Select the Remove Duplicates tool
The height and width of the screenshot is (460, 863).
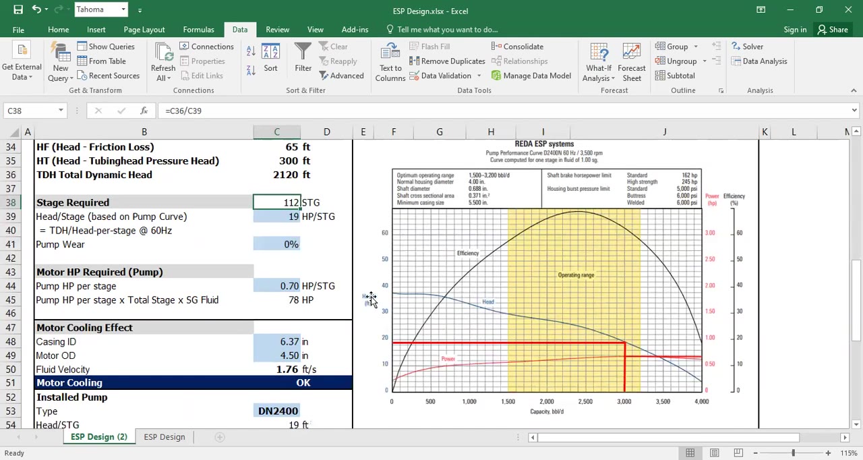click(x=447, y=61)
